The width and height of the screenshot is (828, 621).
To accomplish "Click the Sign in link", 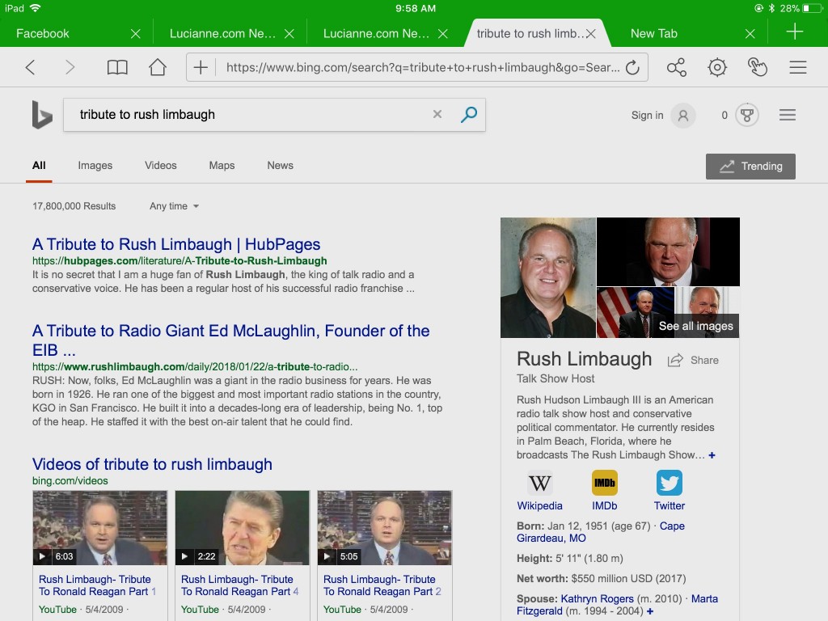I will (648, 115).
